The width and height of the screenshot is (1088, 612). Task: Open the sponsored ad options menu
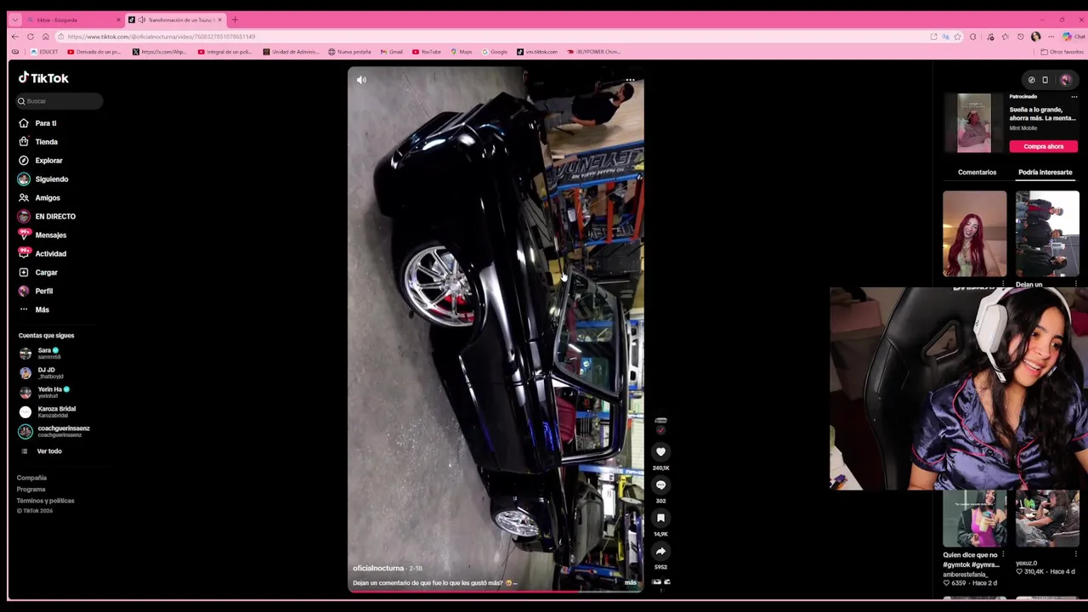point(1074,97)
